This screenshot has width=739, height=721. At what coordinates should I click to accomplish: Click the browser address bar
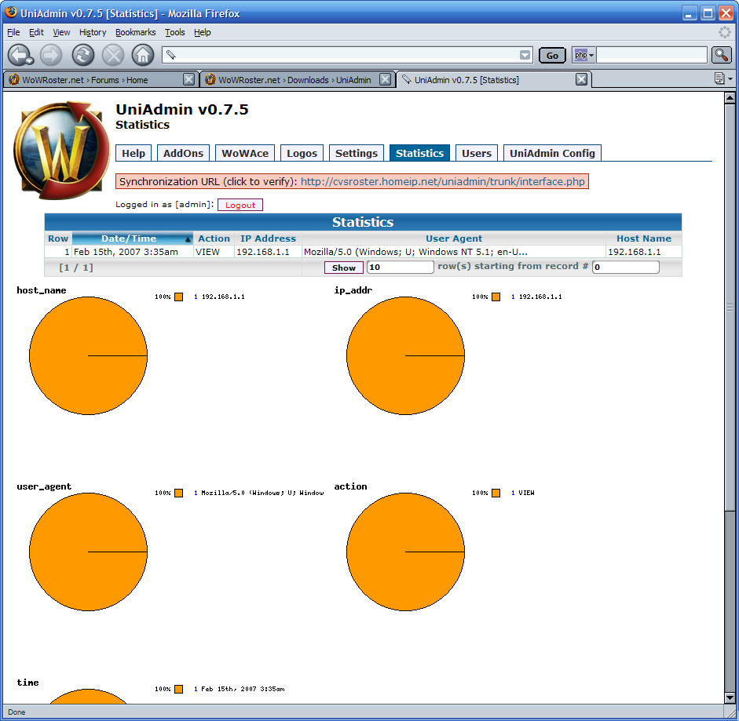tap(347, 55)
